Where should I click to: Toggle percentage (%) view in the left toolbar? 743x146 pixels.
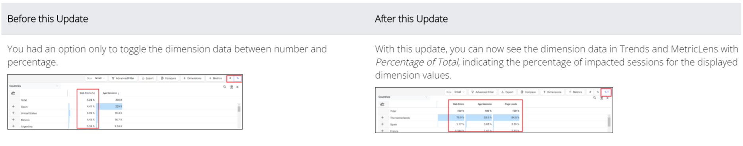pos(238,78)
